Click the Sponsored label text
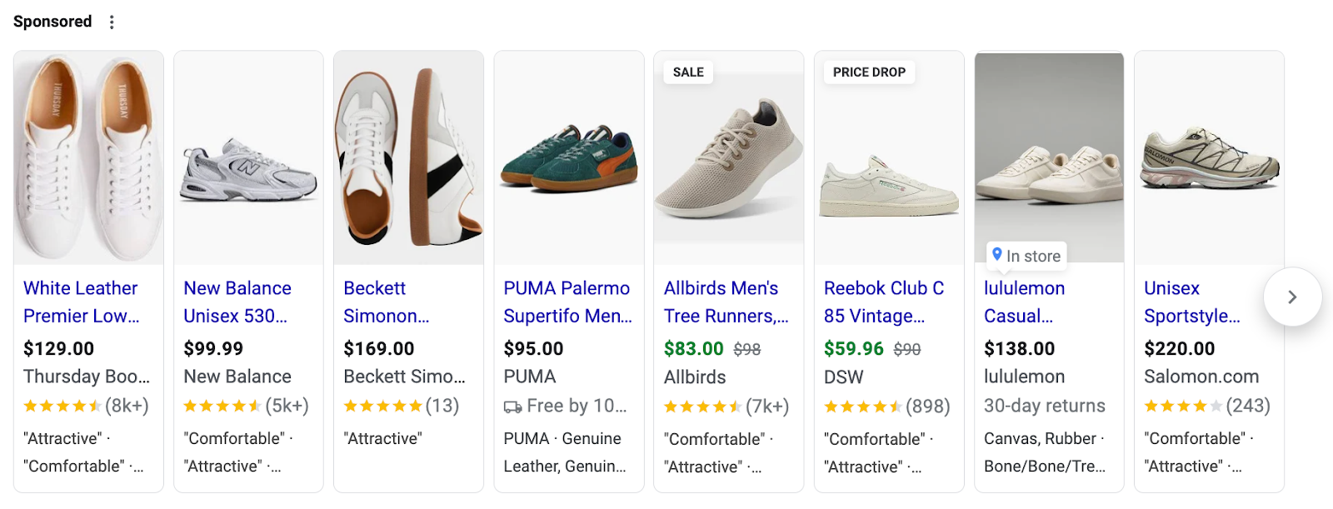This screenshot has width=1333, height=509. coord(52,22)
